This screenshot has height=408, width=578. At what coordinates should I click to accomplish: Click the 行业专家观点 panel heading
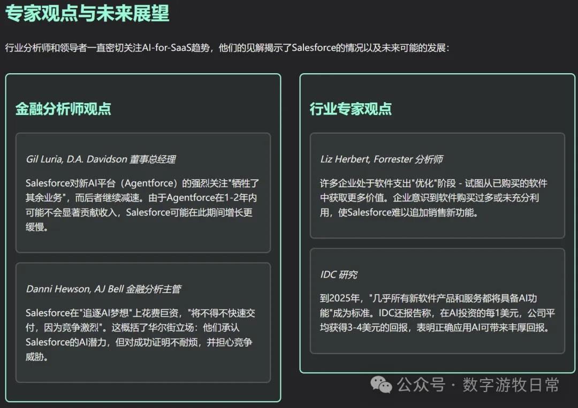tap(351, 109)
